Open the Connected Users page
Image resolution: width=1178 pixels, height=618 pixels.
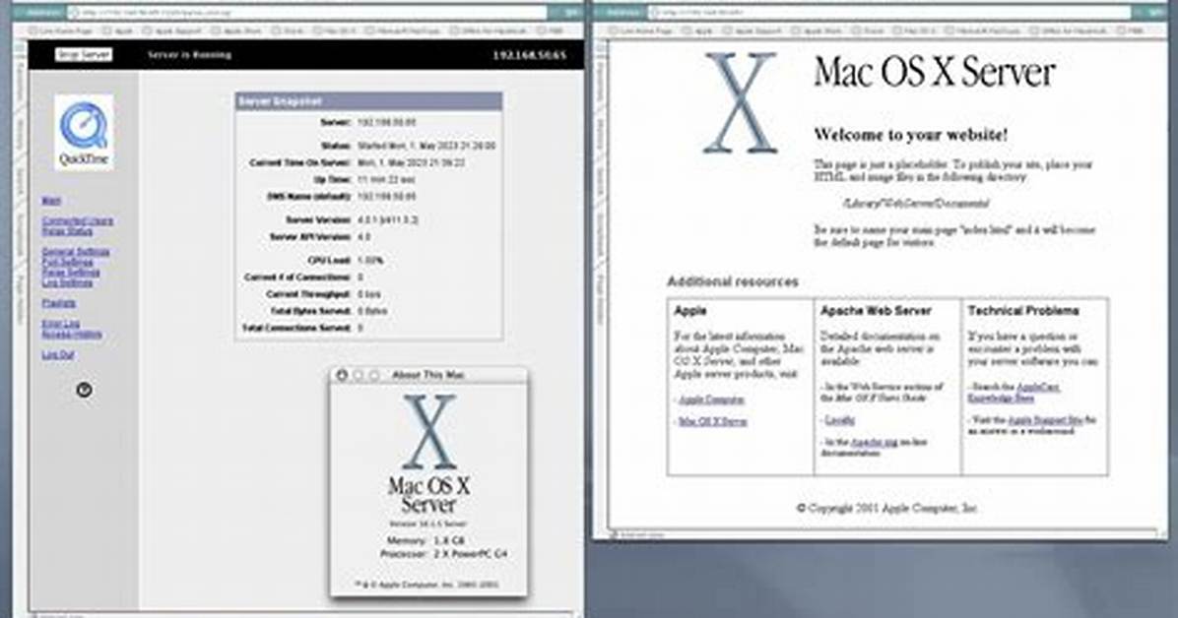point(78,220)
